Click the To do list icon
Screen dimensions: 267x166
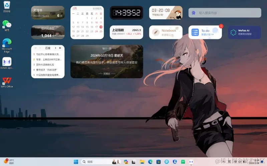195,32
